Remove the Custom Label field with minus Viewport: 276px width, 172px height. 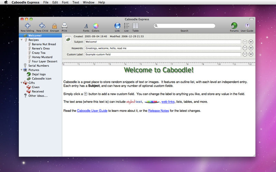tap(245, 54)
